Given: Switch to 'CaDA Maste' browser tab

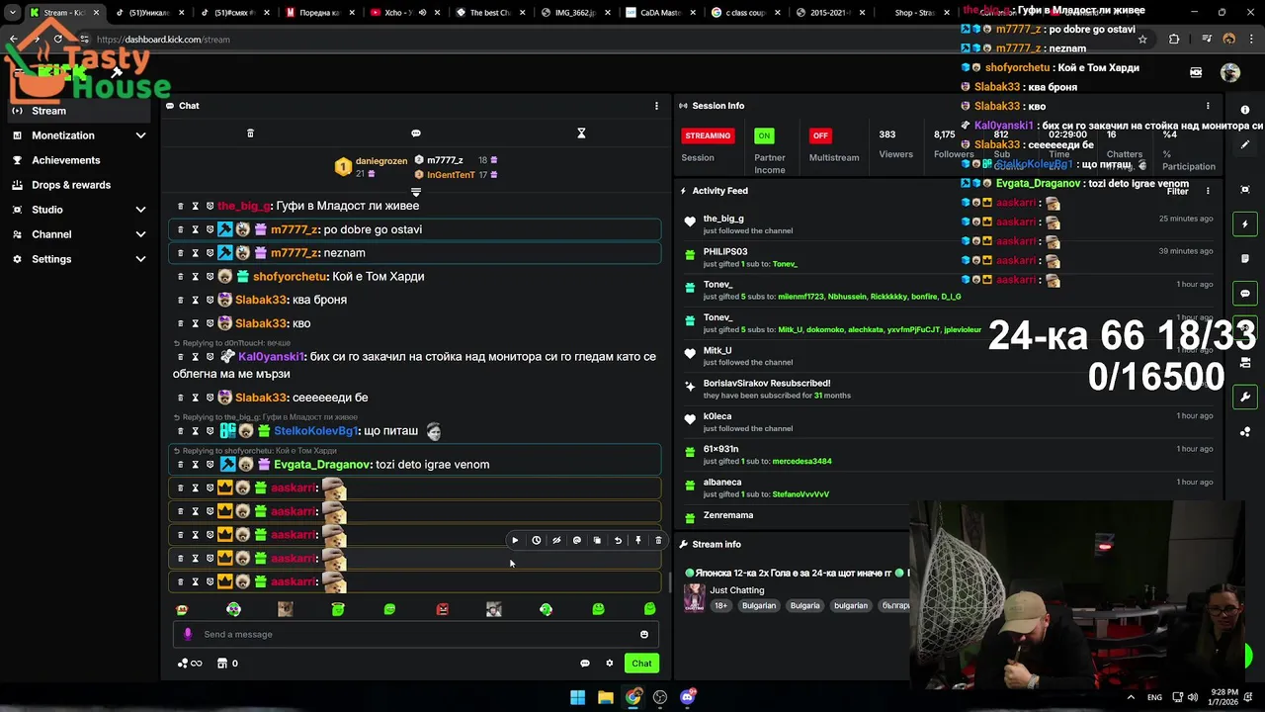Looking at the screenshot, I should [x=660, y=13].
